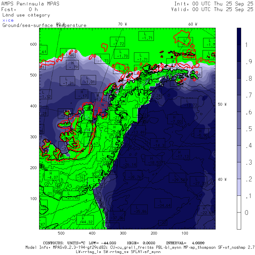
Task: Click the 'H -14.3' maximum label
Action: [158, 143]
